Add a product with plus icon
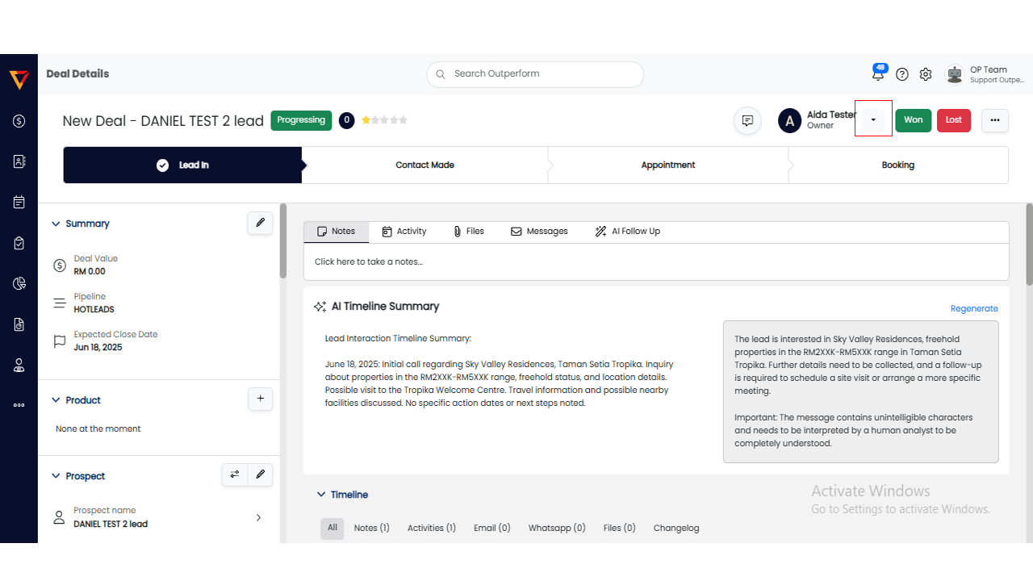Image resolution: width=1033 pixels, height=581 pixels. pyautogui.click(x=260, y=399)
